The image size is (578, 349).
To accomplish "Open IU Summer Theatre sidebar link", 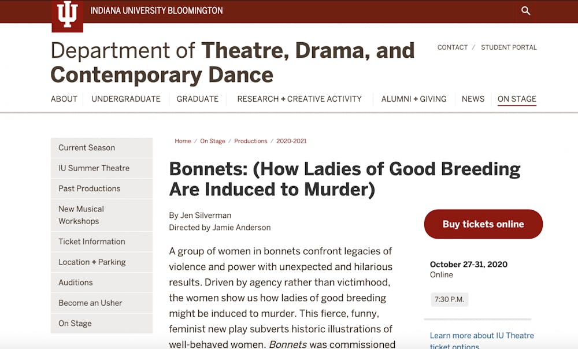I will (101, 168).
